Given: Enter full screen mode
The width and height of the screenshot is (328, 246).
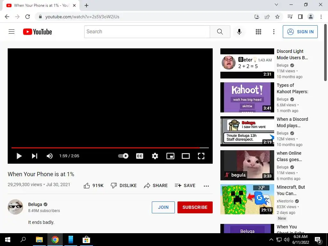Looking at the screenshot, I should click(201, 156).
